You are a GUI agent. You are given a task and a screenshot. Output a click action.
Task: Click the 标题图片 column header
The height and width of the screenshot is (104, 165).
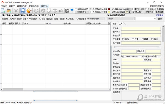coord(17,23)
